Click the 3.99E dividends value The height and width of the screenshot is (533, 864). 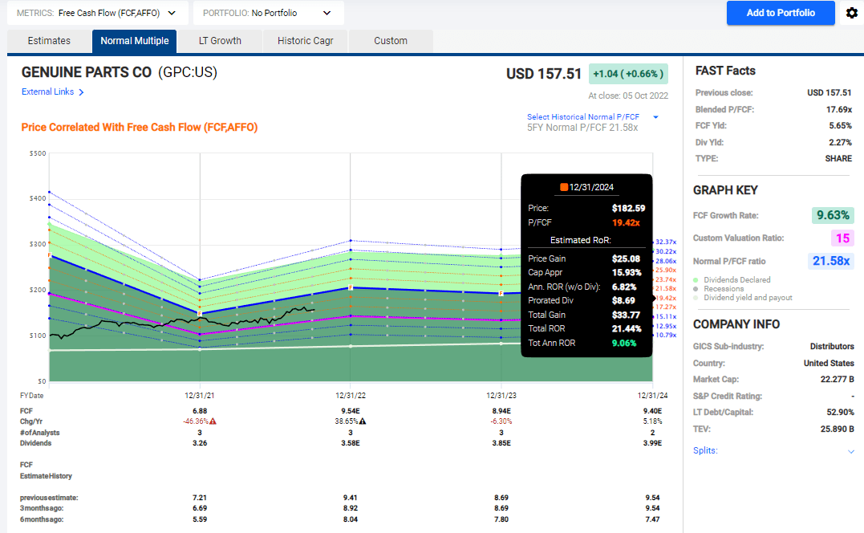pyautogui.click(x=652, y=443)
